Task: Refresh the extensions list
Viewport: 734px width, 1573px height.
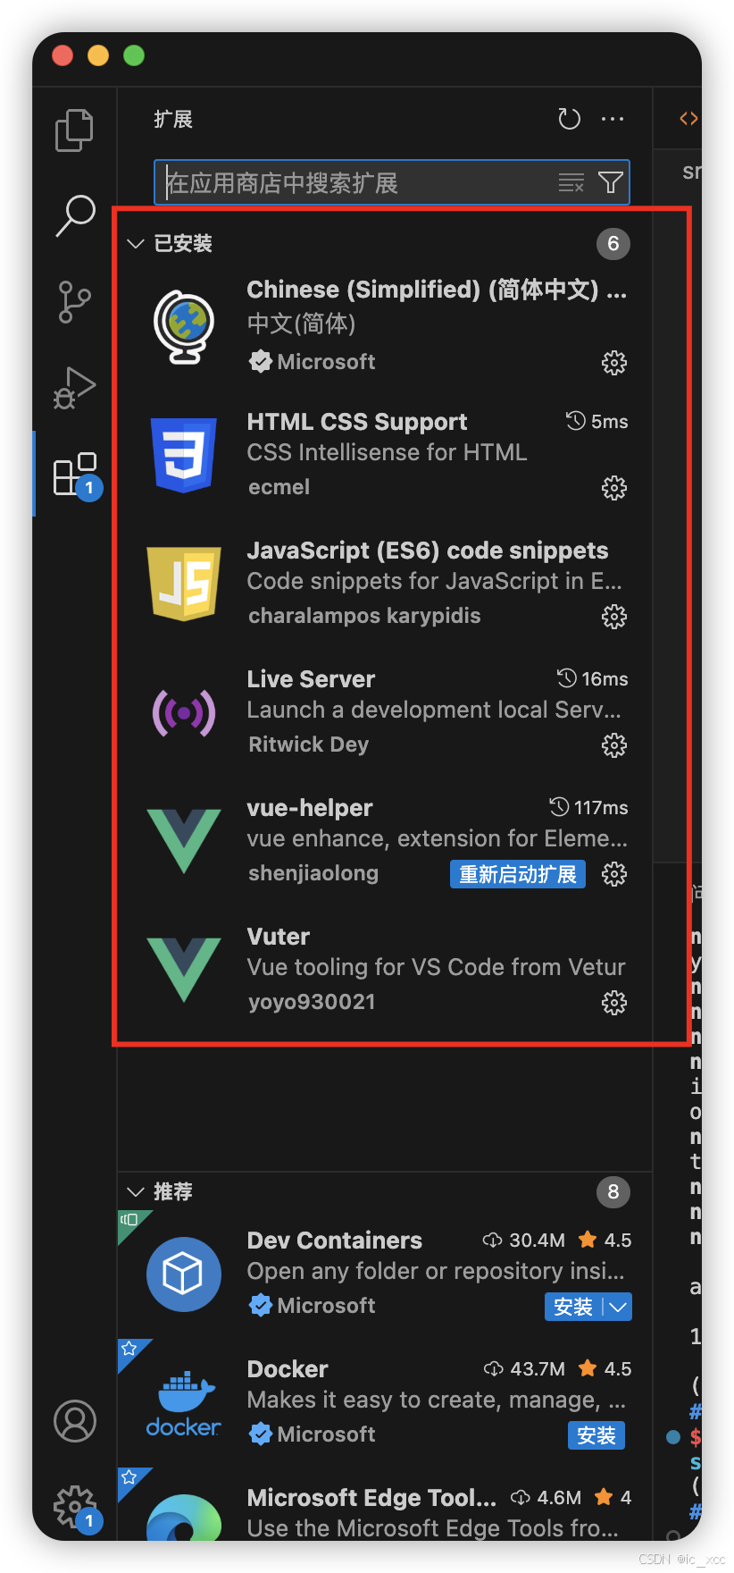Action: point(569,119)
